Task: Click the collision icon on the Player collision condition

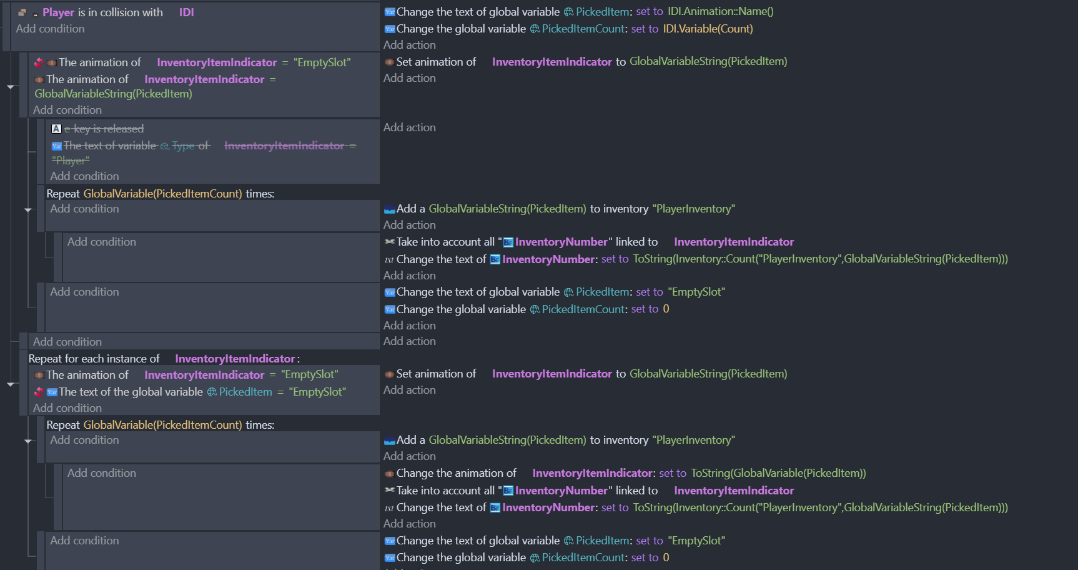Action: 23,12
